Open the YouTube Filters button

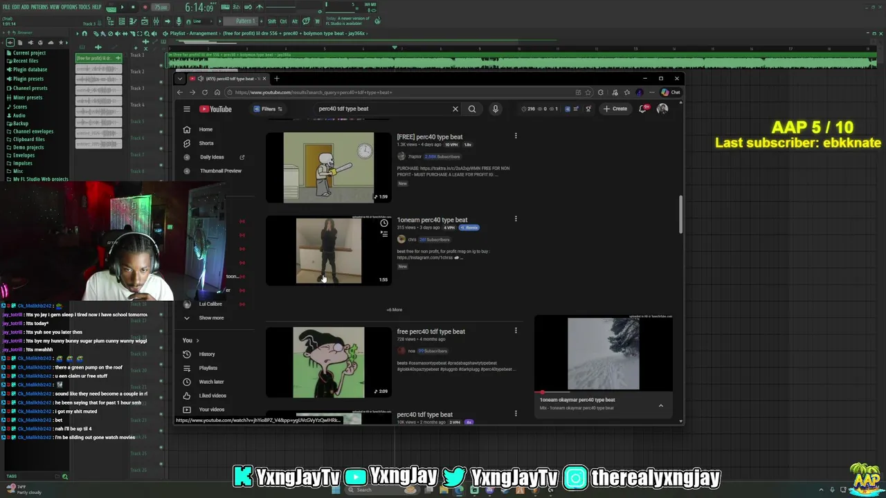[x=268, y=109]
